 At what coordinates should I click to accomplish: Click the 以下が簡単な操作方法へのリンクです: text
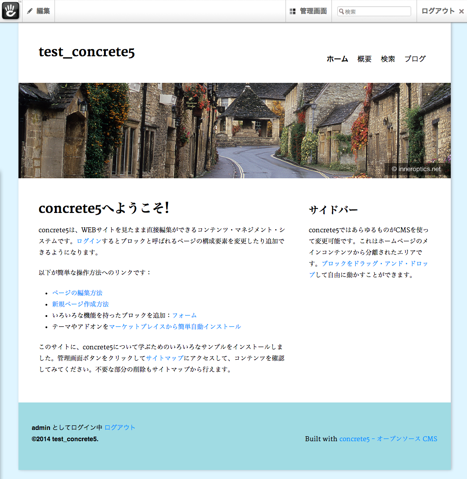[95, 272]
